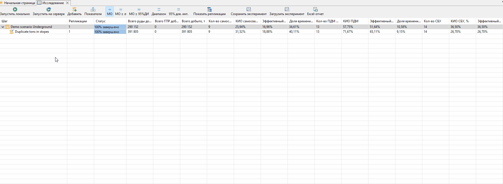The height and width of the screenshot is (184, 503).
Task: Generate Excel-отчет report
Action: 315,12
